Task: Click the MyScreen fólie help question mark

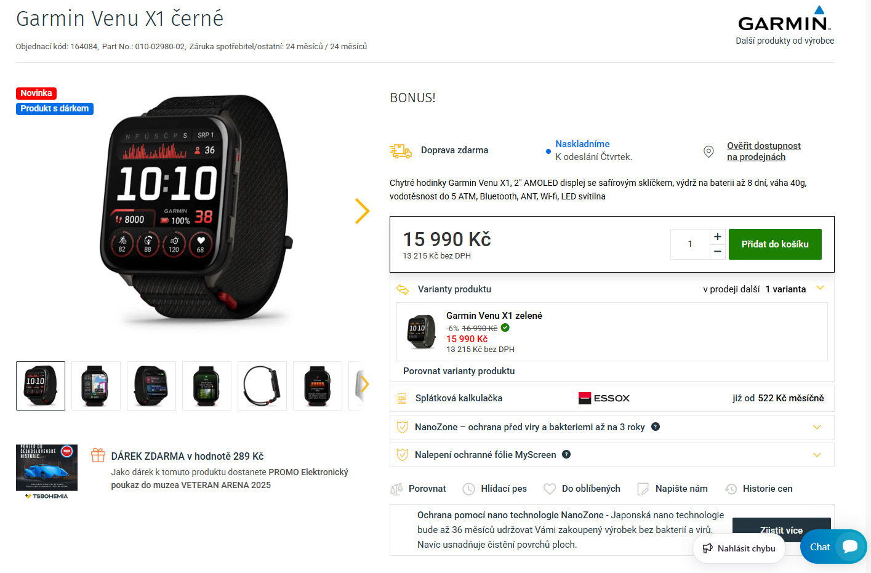Action: point(566,454)
